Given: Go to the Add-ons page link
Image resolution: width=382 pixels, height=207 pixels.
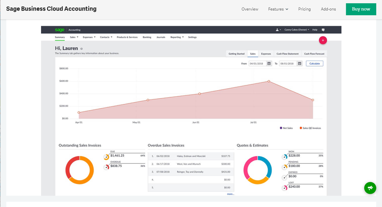Looking at the screenshot, I should (x=328, y=9).
